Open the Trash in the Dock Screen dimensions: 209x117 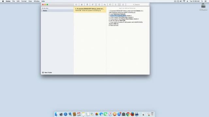click(x=152, y=114)
